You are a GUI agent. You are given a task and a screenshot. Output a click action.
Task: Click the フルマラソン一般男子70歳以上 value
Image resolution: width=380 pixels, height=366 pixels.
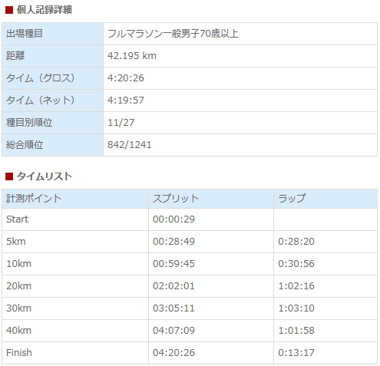point(173,34)
